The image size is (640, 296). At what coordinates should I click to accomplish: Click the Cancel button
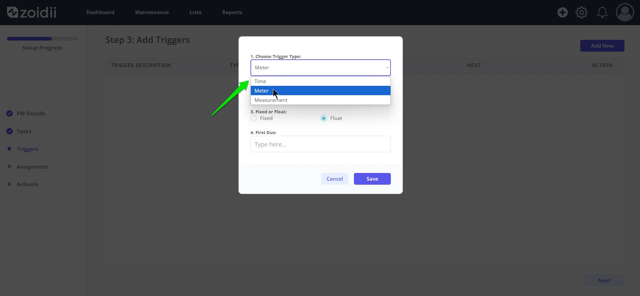click(335, 179)
